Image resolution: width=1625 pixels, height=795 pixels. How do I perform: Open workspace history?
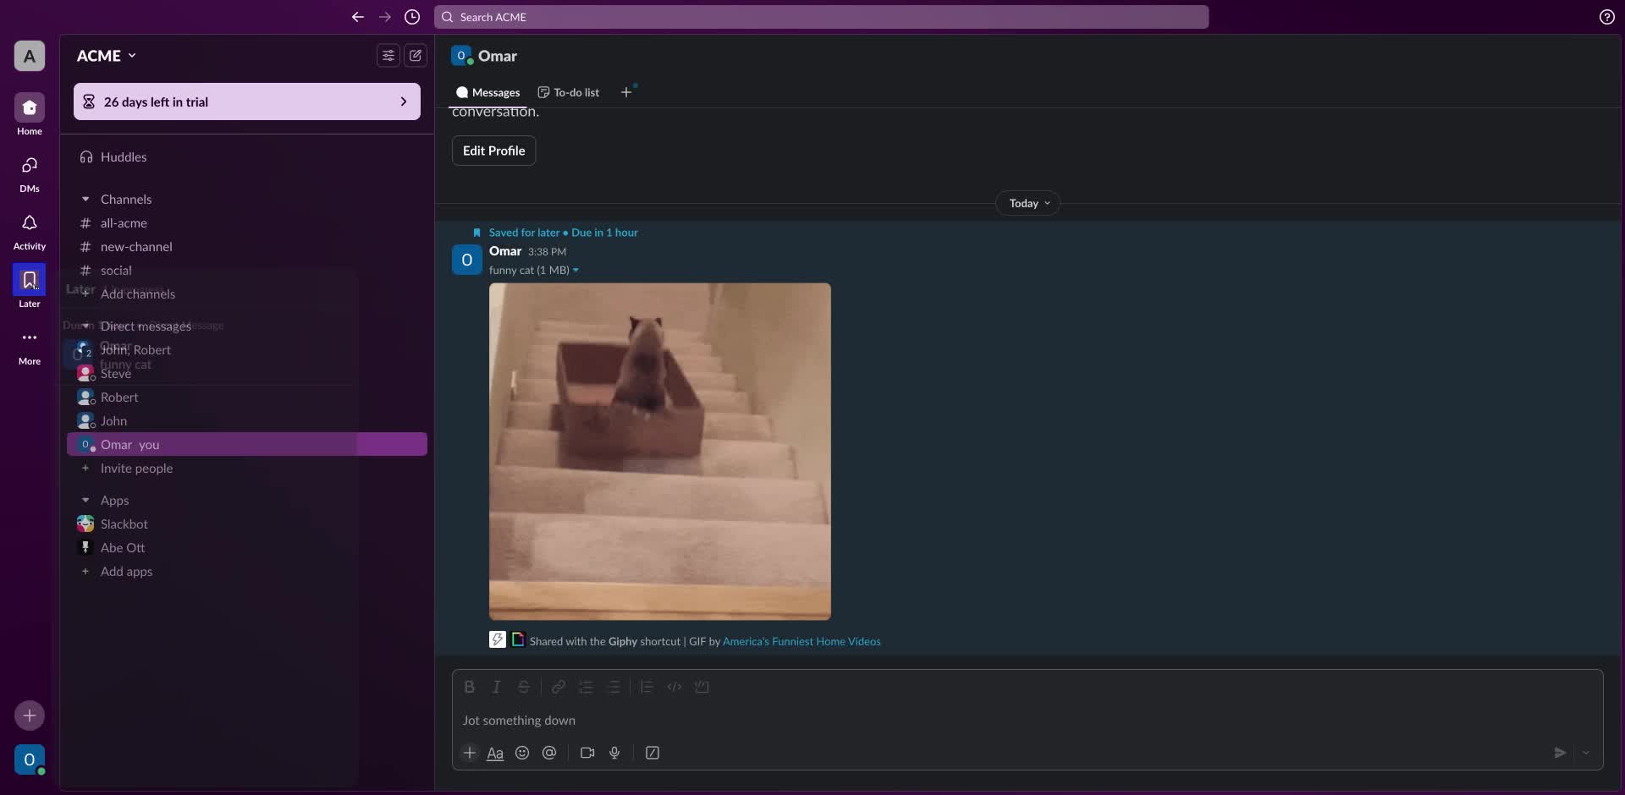pyautogui.click(x=412, y=17)
